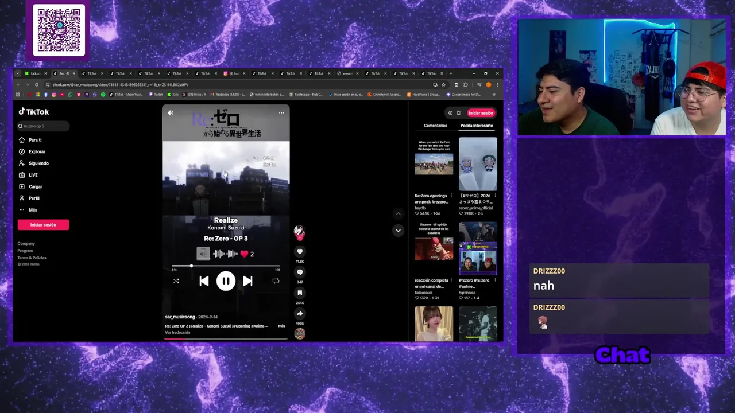The height and width of the screenshot is (413, 735).
Task: Toggle the in-video repeat icon
Action: (276, 281)
